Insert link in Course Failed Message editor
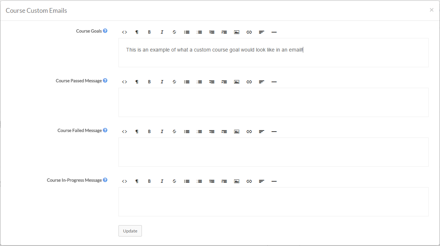 [x=249, y=132]
